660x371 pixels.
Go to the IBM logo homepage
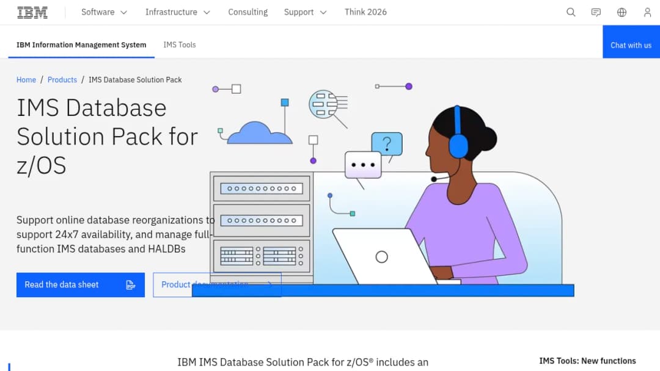[32, 12]
